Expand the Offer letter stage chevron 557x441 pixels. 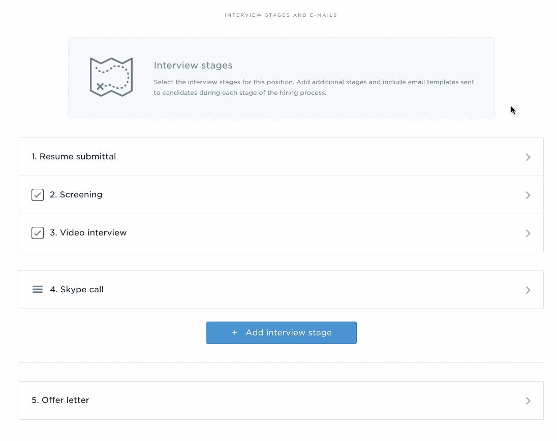click(528, 400)
